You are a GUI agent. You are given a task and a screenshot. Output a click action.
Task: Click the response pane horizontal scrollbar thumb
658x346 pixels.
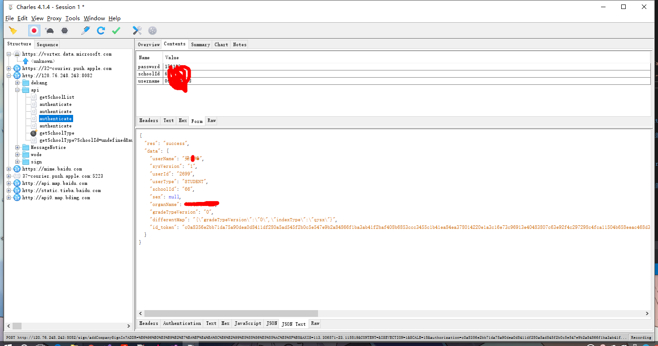pyautogui.click(x=231, y=314)
